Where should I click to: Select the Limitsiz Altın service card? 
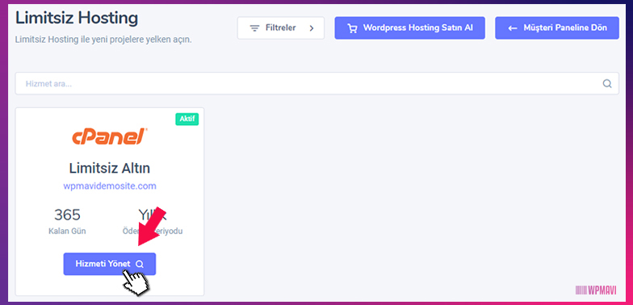point(110,202)
